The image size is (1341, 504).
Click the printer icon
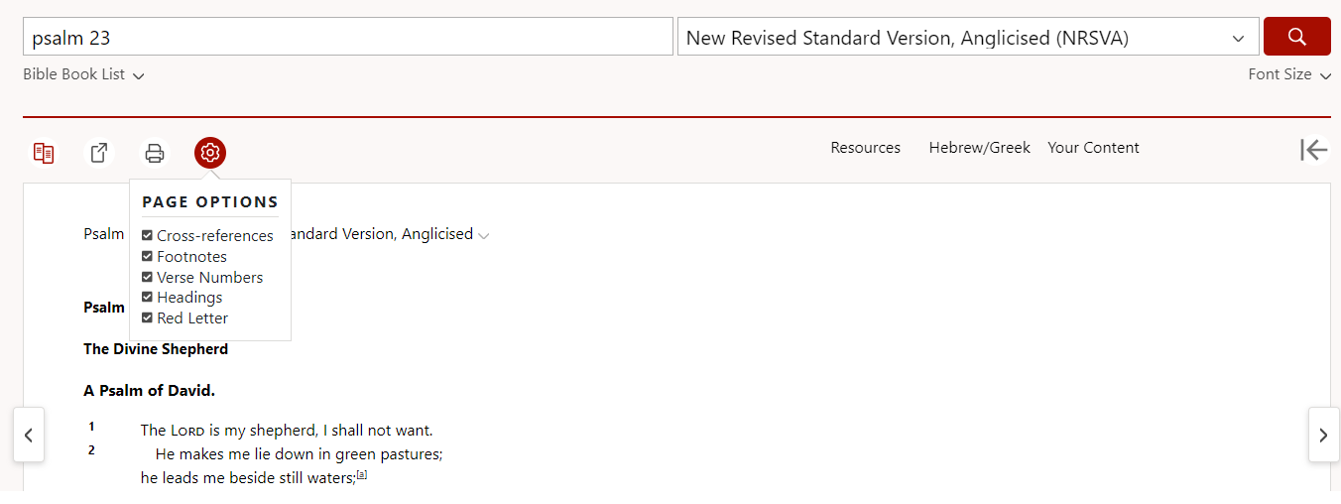pos(155,153)
